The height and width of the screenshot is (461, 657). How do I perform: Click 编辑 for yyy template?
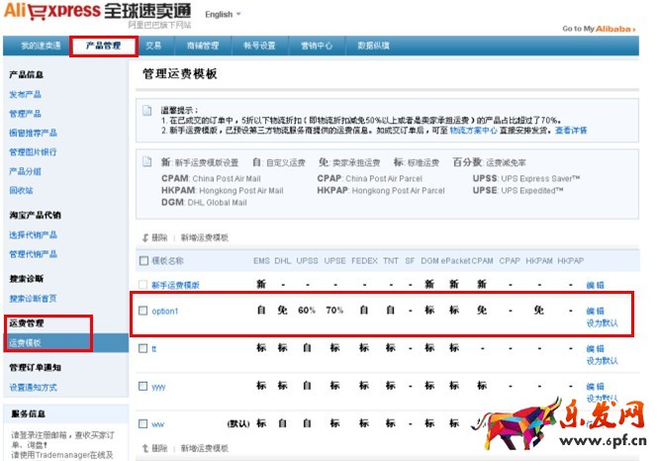(595, 387)
